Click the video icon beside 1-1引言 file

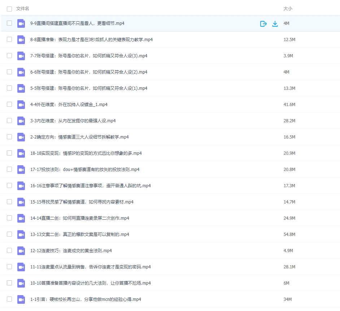[21, 299]
